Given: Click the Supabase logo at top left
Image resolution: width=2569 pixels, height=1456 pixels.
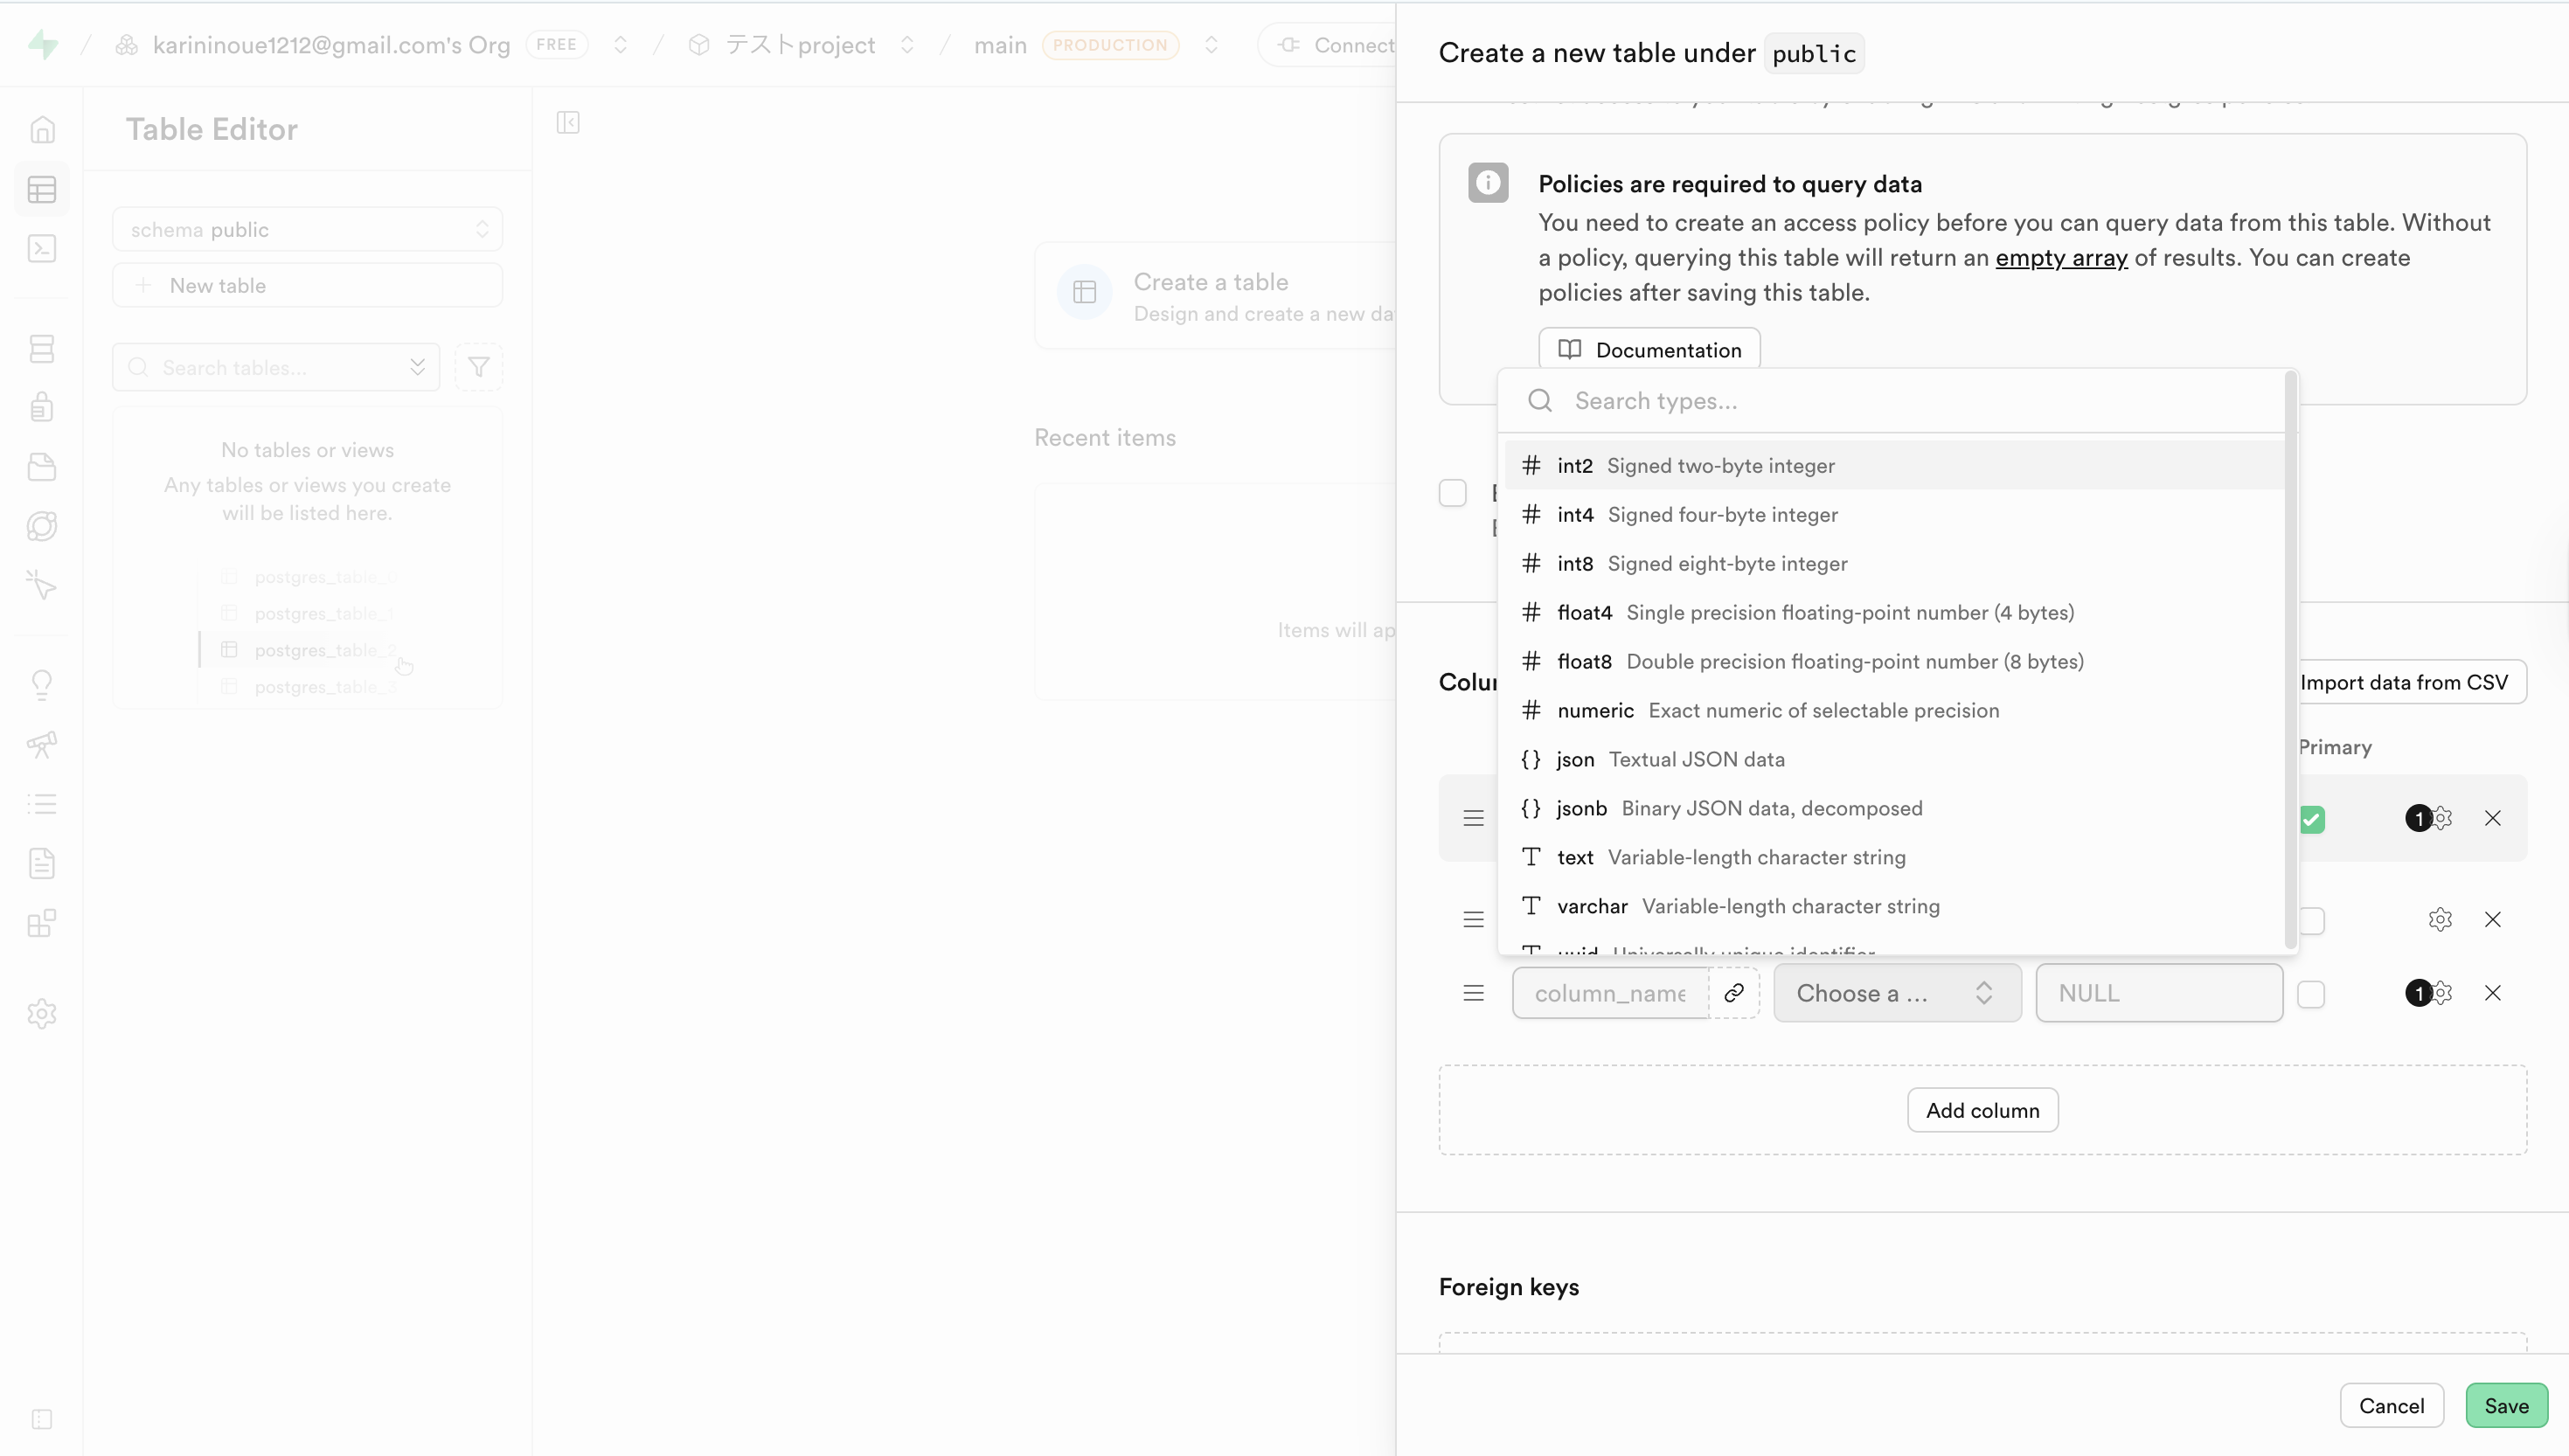Looking at the screenshot, I should [43, 45].
